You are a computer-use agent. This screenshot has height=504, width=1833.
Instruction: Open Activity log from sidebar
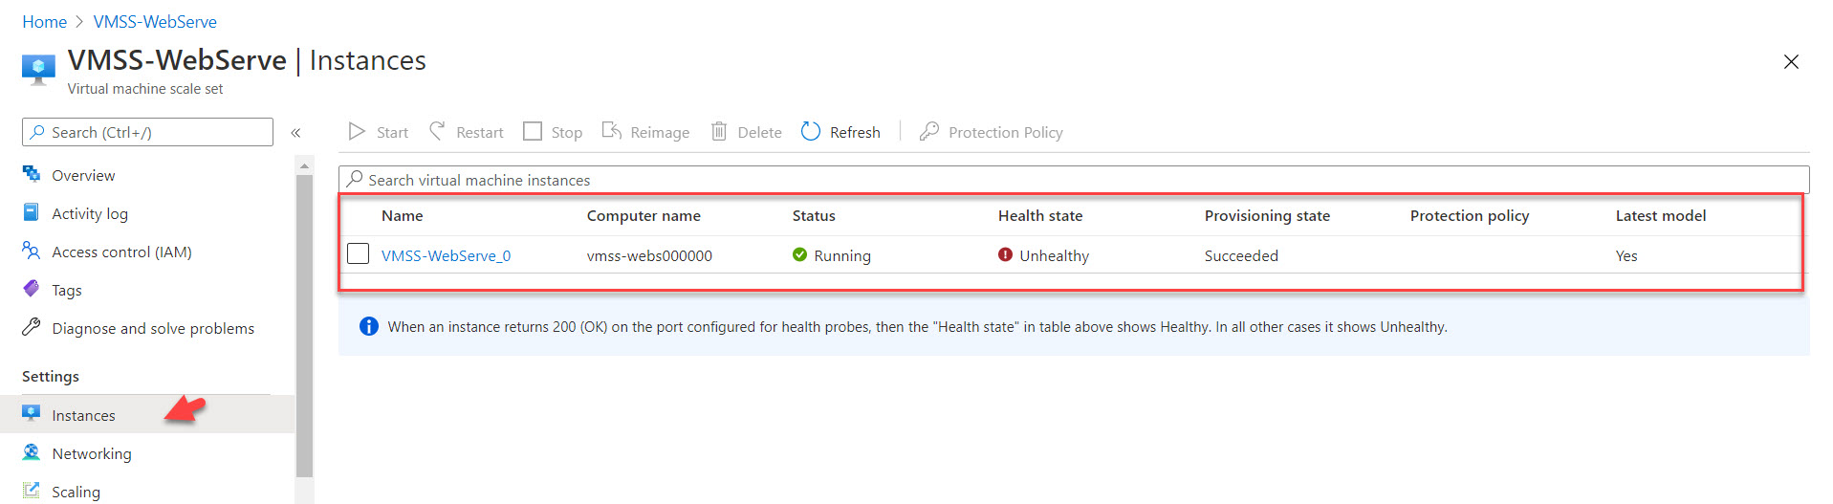90,214
